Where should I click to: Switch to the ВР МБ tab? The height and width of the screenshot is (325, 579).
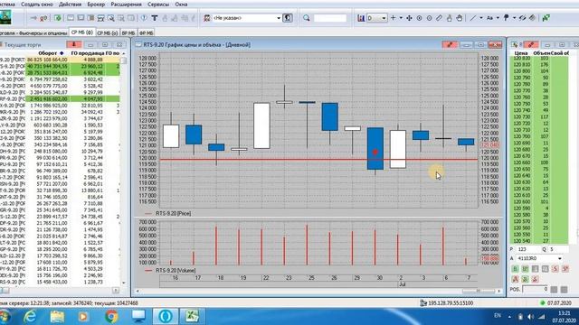(128, 32)
